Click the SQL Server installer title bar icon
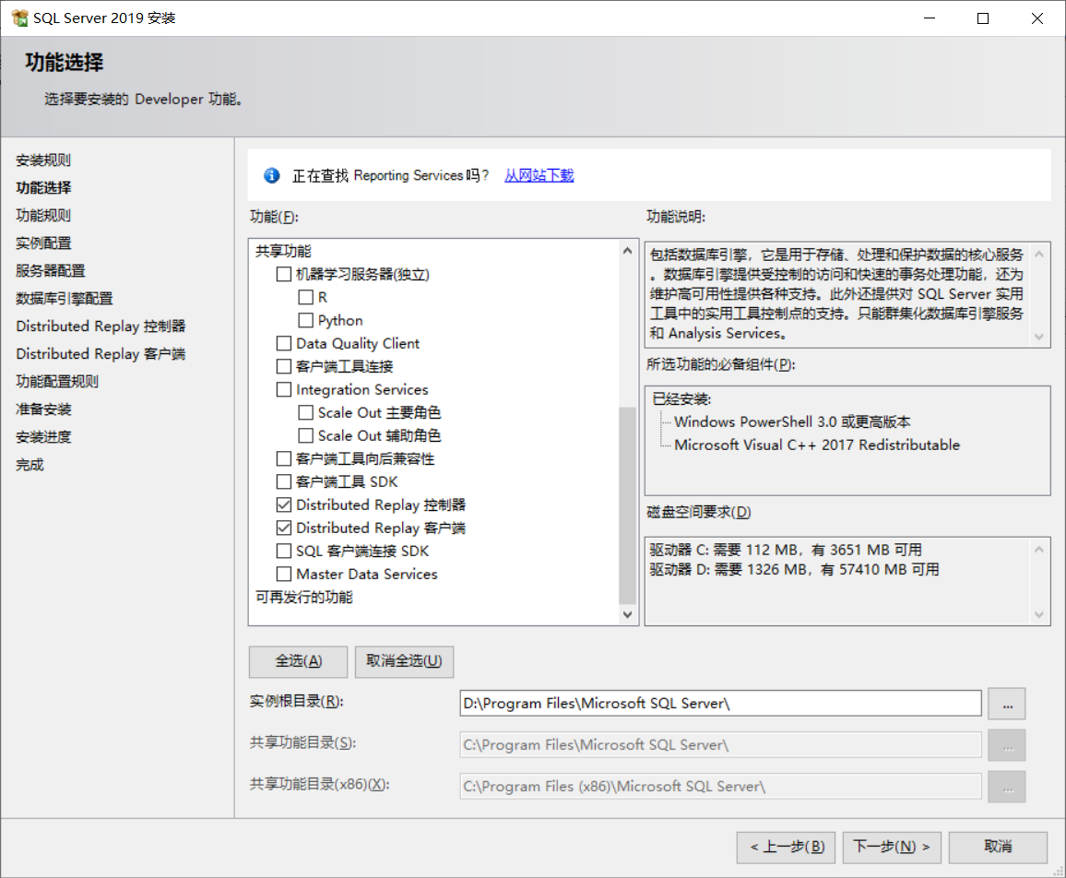The height and width of the screenshot is (878, 1066). (19, 18)
